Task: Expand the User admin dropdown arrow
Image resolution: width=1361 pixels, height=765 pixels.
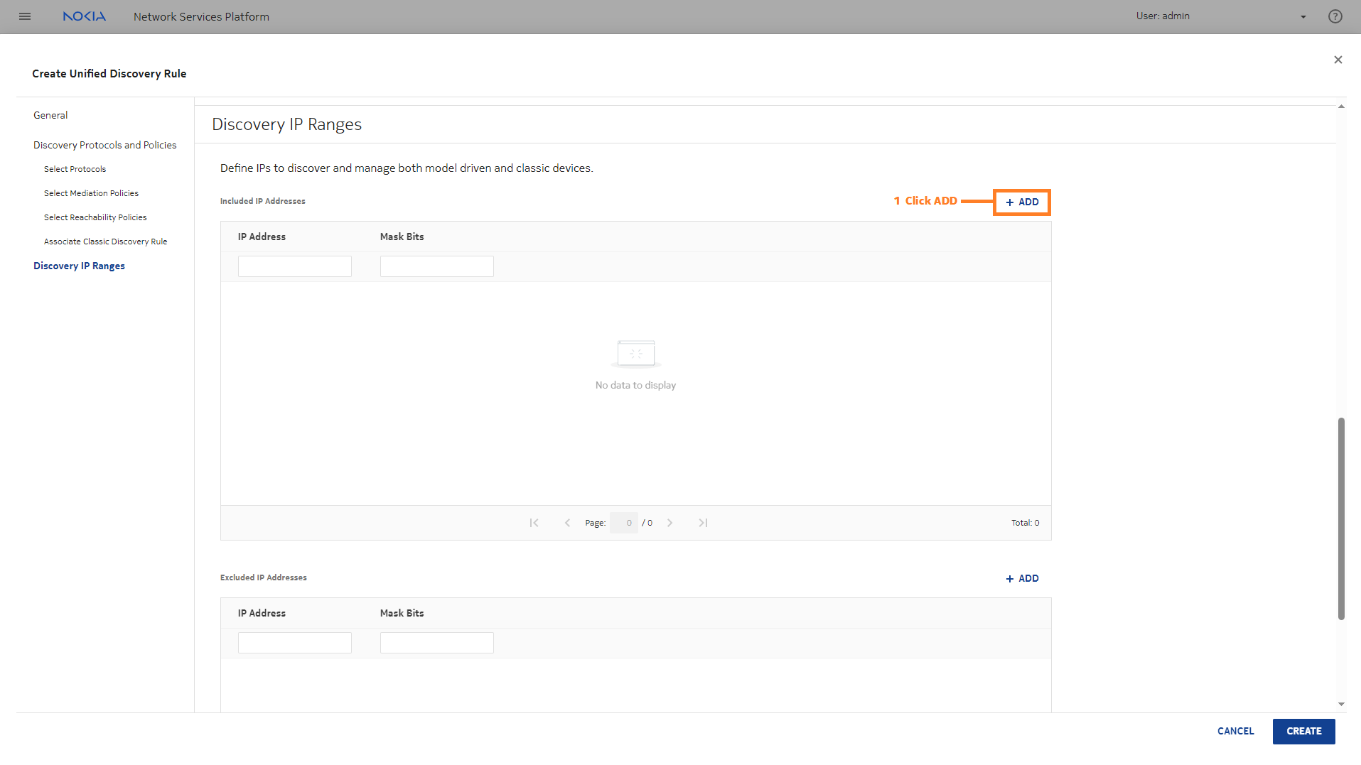Action: coord(1303,17)
